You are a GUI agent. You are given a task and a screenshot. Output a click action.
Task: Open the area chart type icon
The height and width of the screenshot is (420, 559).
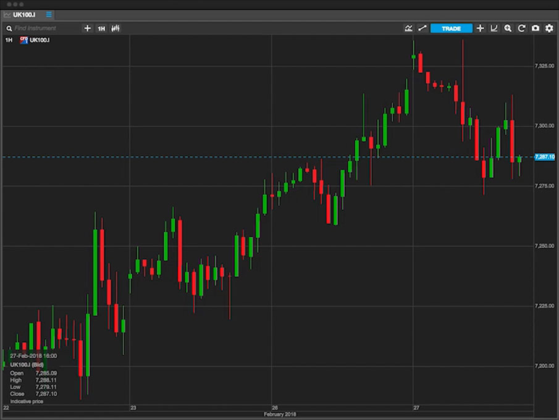[409, 28]
